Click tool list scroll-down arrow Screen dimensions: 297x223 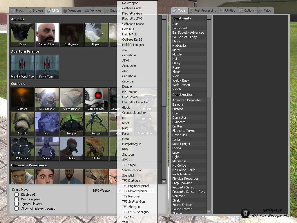209,212
